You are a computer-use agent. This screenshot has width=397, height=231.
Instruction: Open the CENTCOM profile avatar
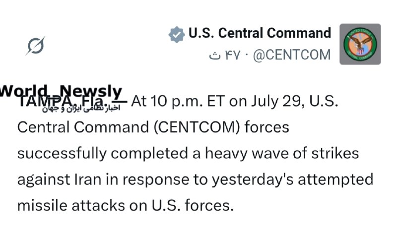(360, 44)
